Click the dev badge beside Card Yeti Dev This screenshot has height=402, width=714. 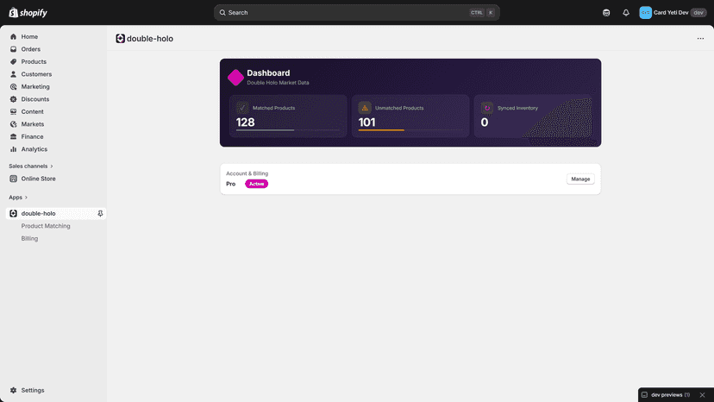tap(698, 13)
